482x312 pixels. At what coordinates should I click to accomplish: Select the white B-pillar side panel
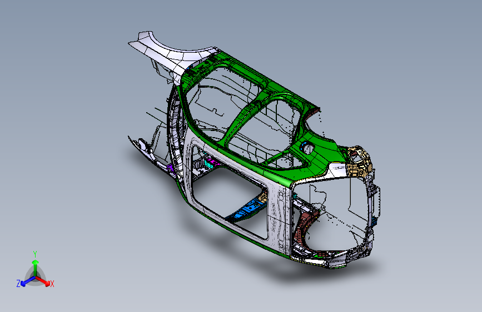(279, 215)
